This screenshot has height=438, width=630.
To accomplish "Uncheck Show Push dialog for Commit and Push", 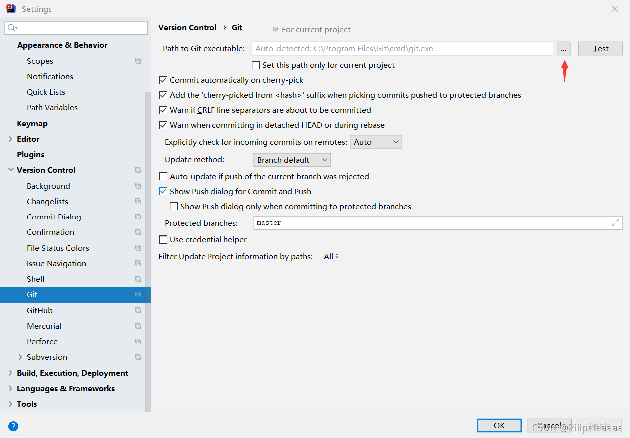I will pos(163,191).
